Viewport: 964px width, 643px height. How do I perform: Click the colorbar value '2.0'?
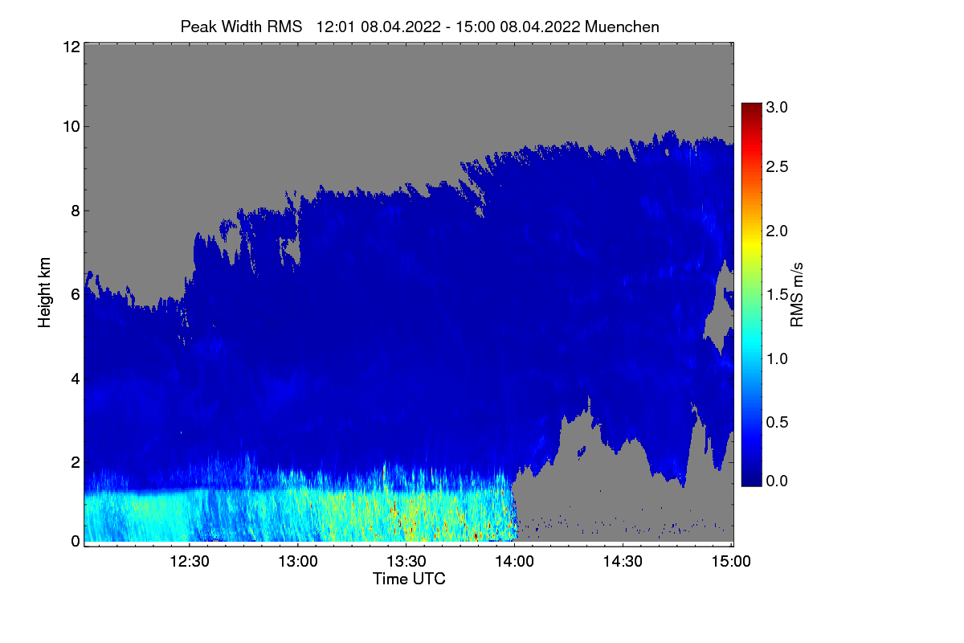(777, 231)
